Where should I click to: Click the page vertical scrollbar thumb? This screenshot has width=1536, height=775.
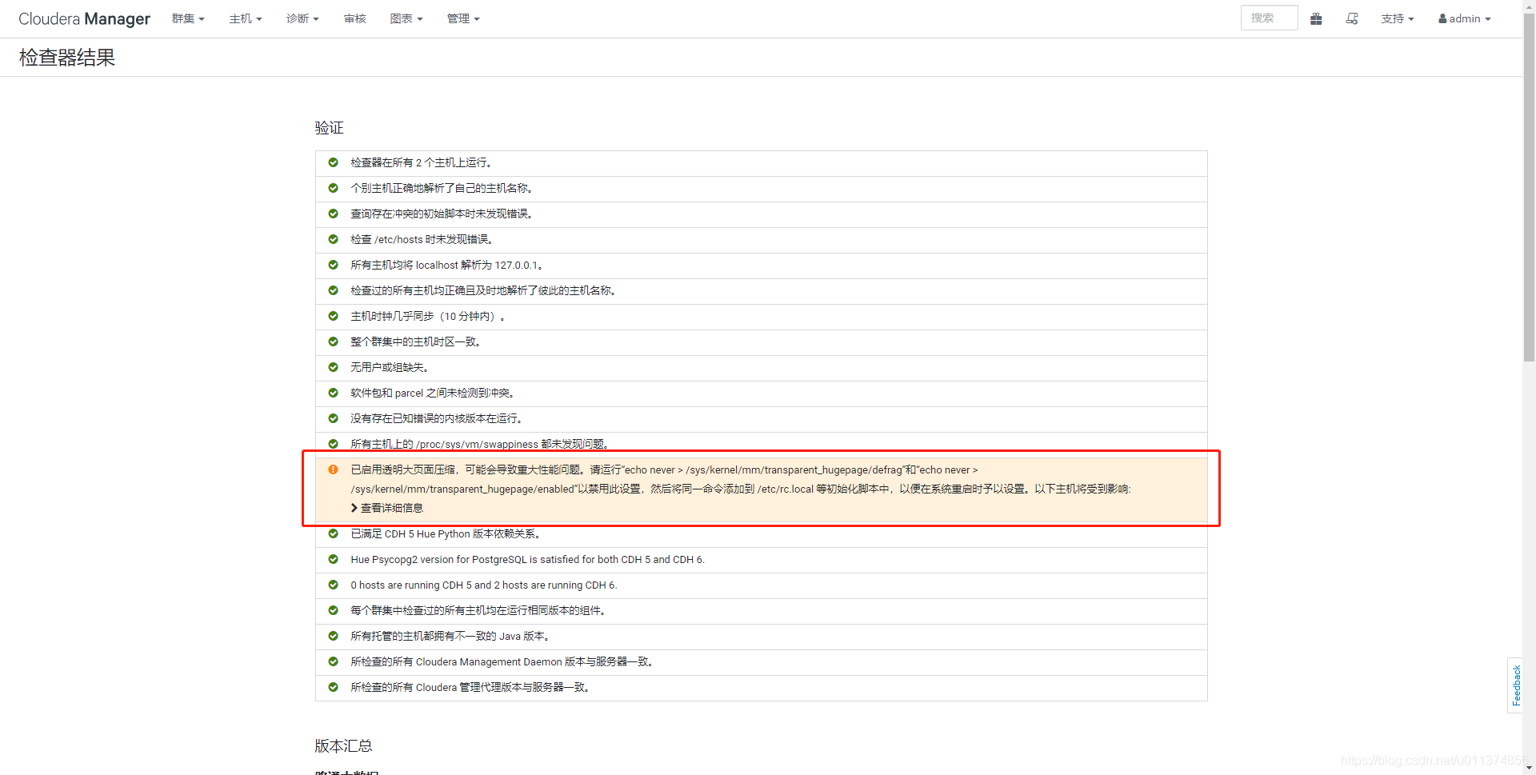click(1529, 188)
